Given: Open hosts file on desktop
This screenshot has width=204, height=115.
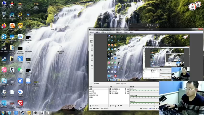Looking at the screenshot, I should click(12, 93).
